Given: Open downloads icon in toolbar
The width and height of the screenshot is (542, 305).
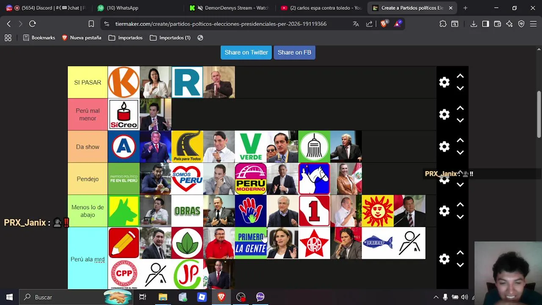Looking at the screenshot, I should (x=474, y=24).
